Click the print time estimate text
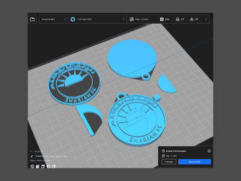This screenshot has width=241, height=181. pos(176,151)
